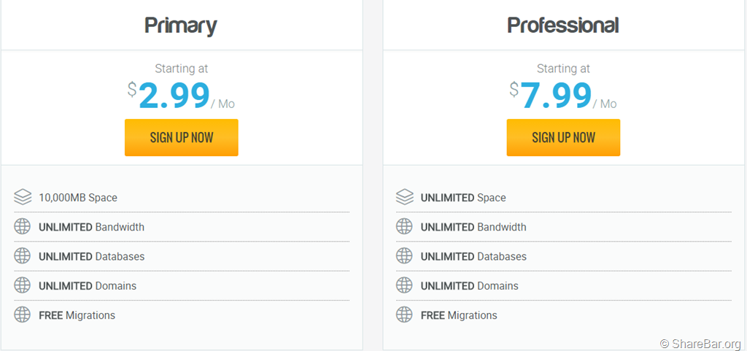Click globe icon next to Professional Free Migrations

pyautogui.click(x=405, y=315)
